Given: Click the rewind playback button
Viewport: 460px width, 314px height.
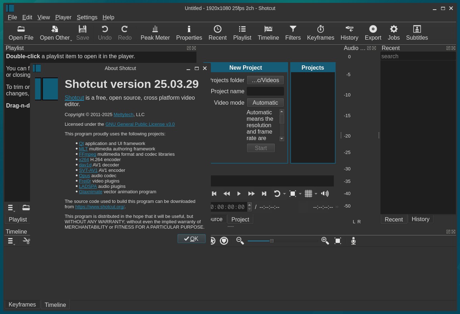Looking at the screenshot, I should [227, 194].
